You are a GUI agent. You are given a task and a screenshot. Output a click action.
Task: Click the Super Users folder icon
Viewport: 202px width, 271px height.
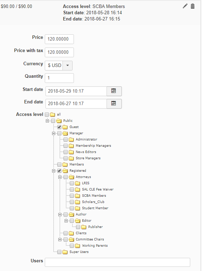(65, 252)
